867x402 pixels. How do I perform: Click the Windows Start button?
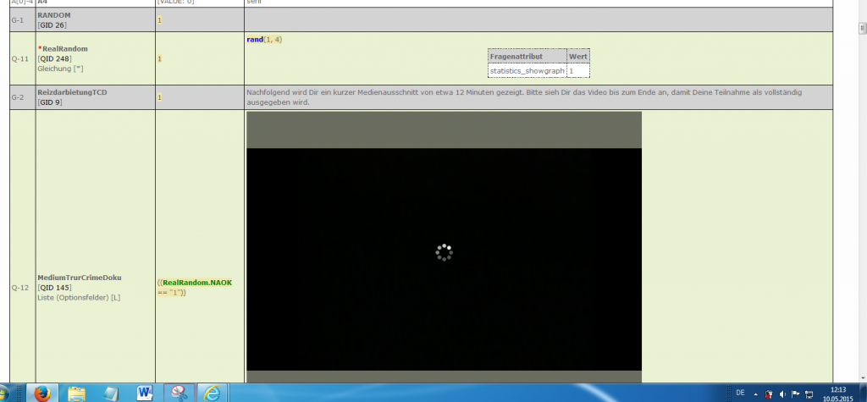(x=10, y=393)
